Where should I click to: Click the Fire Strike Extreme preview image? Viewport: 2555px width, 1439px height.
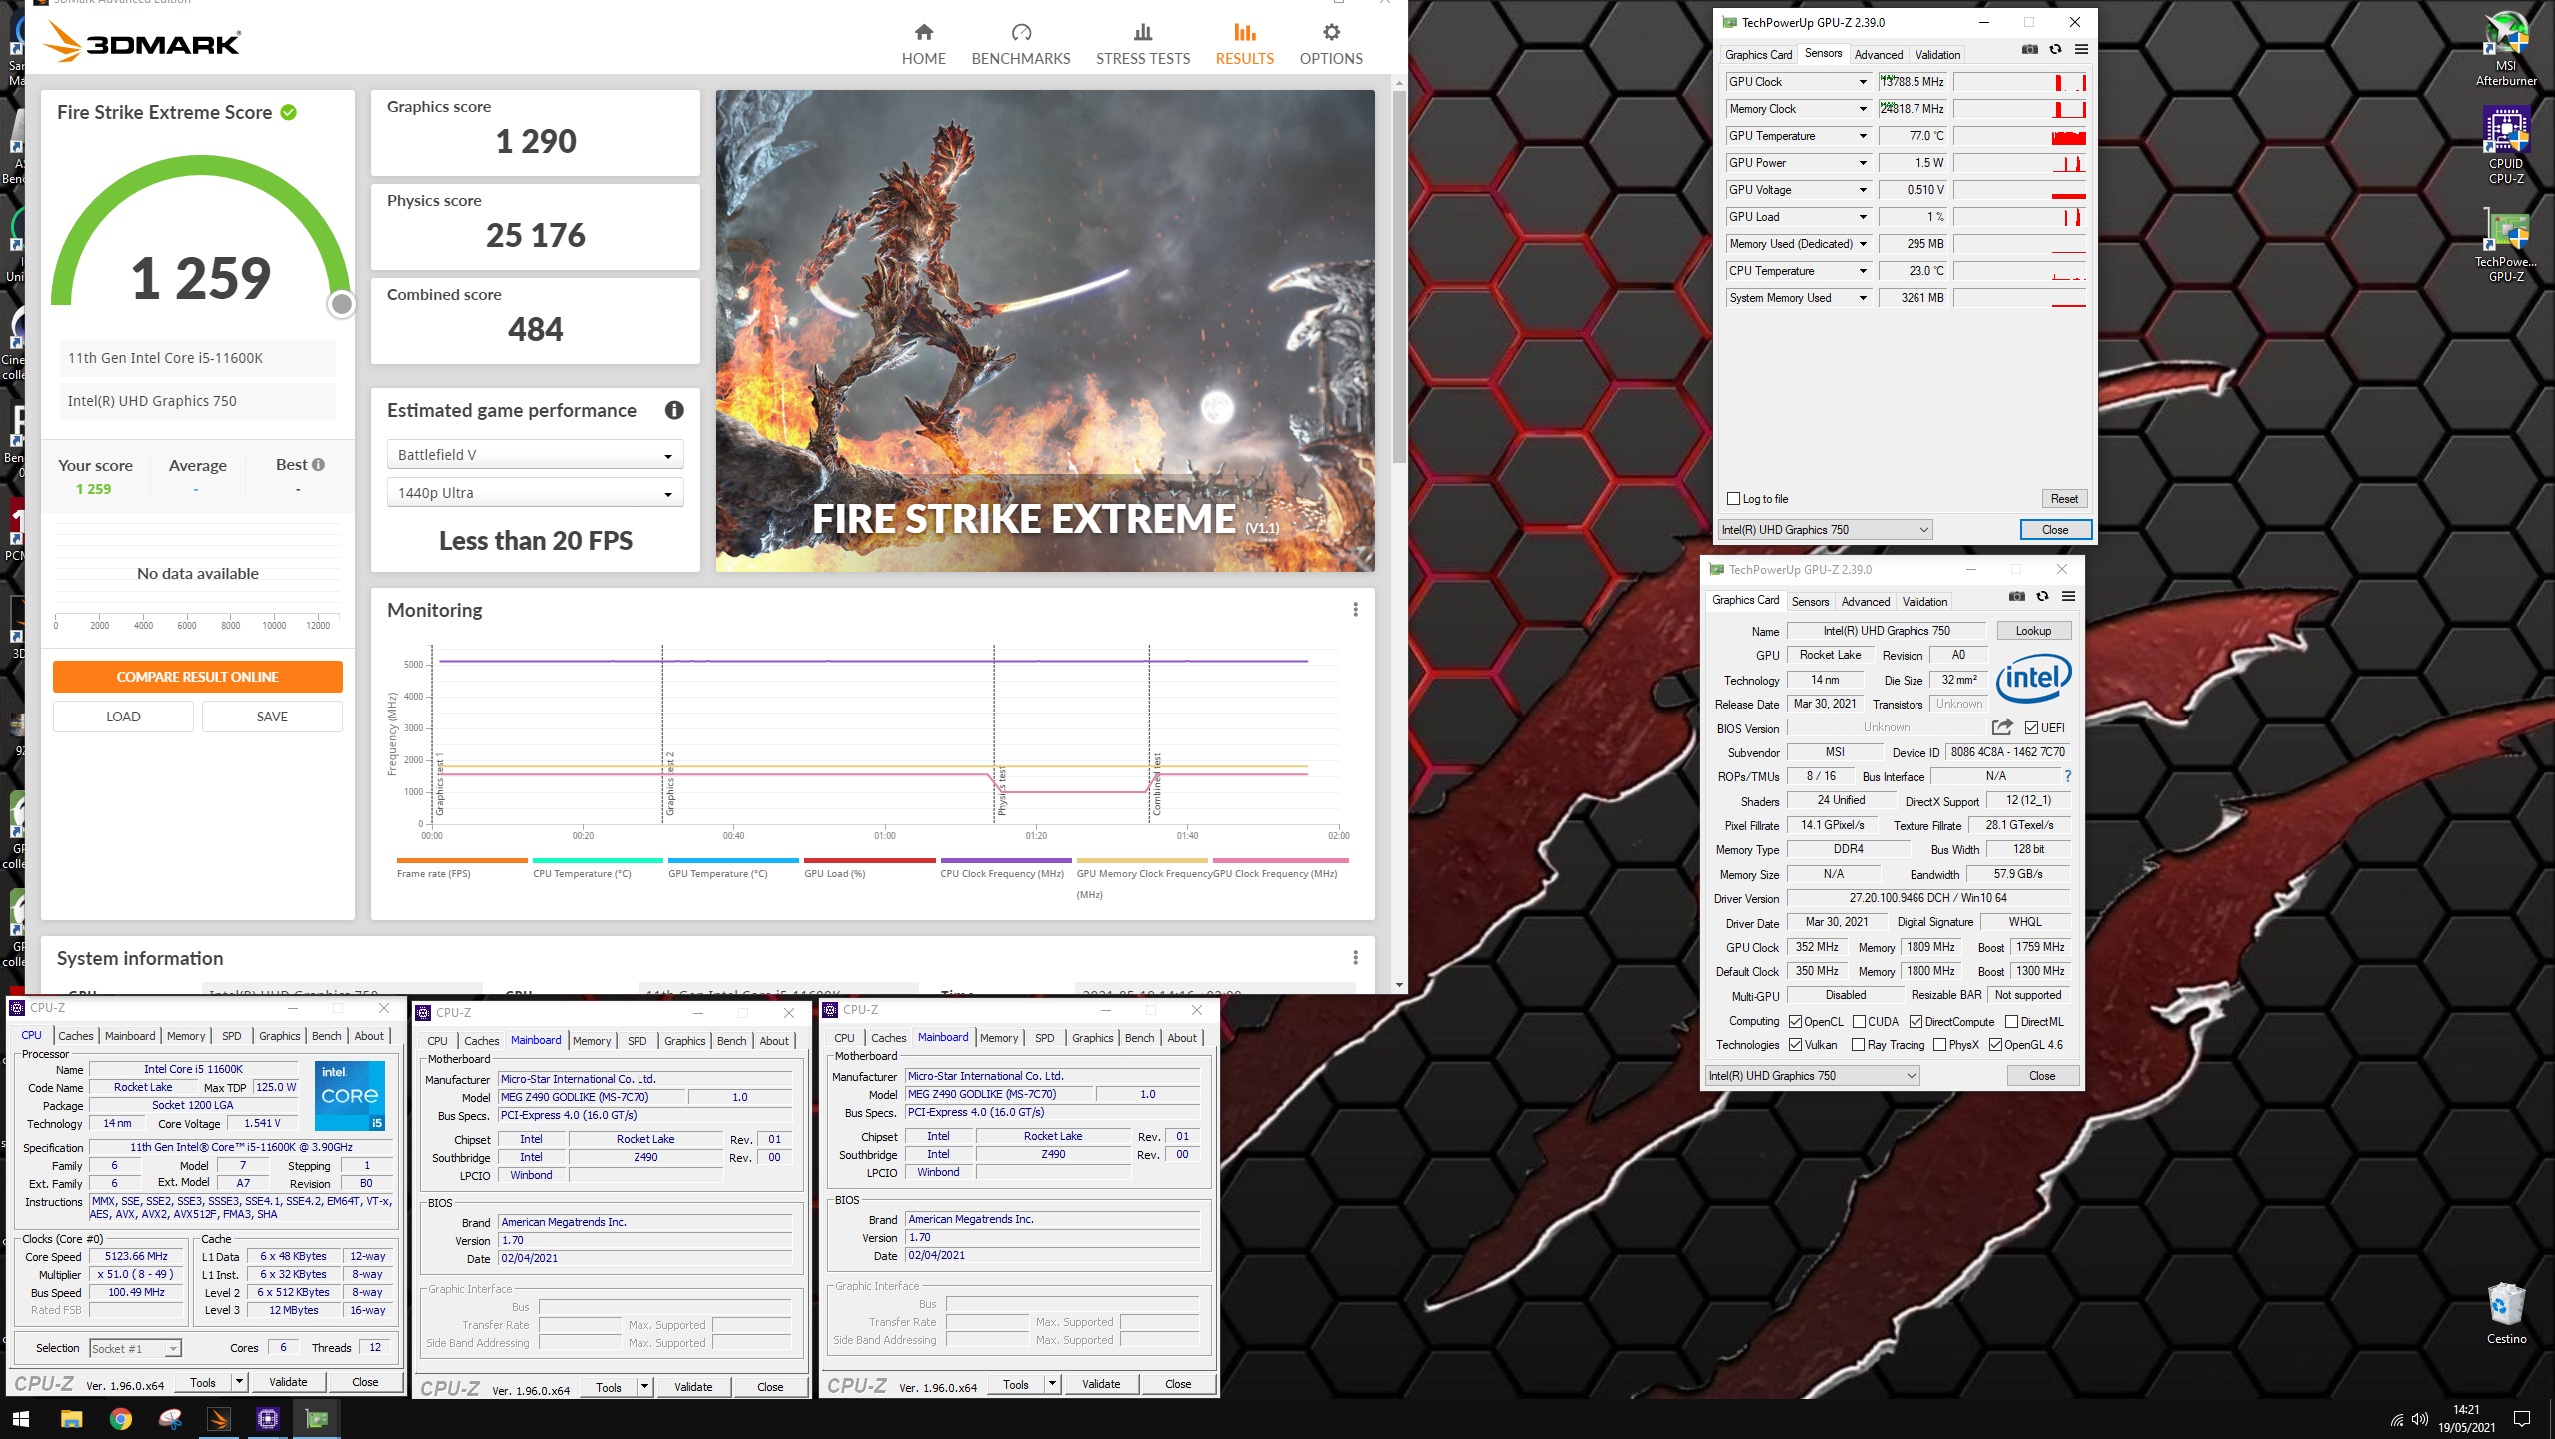tap(1045, 331)
